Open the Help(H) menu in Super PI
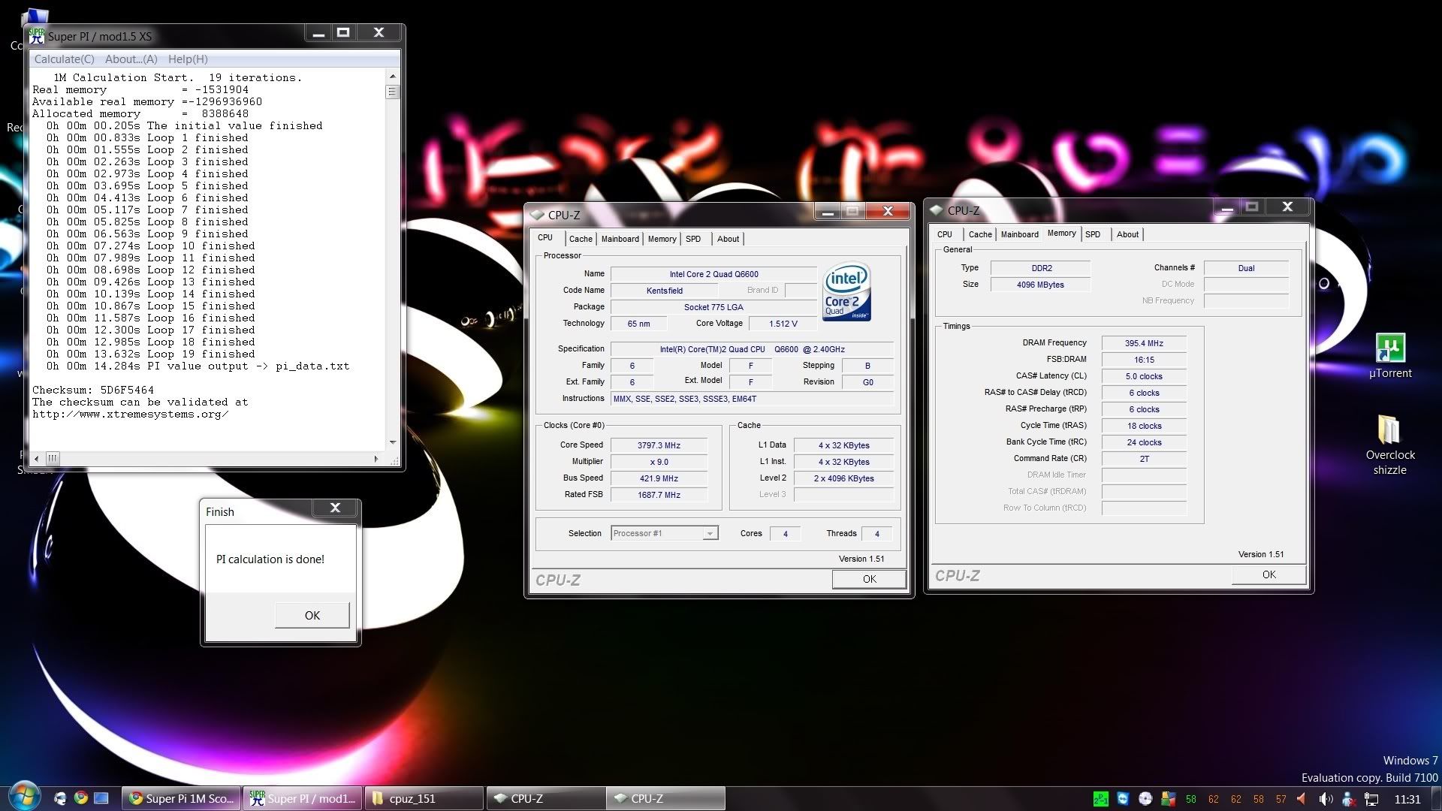The width and height of the screenshot is (1442, 811). [x=188, y=59]
